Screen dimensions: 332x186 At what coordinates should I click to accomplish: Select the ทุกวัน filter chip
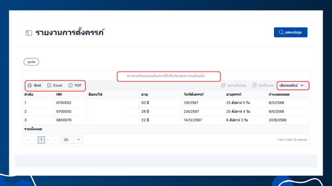point(31,62)
